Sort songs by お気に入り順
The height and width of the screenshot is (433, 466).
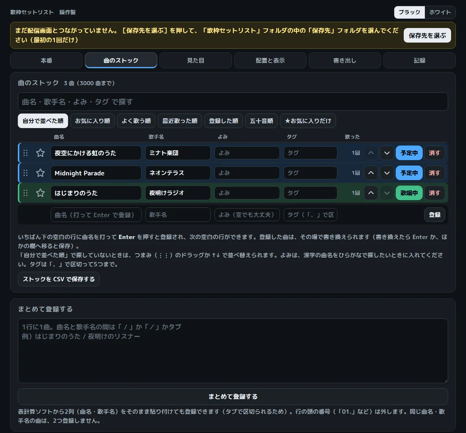pyautogui.click(x=92, y=121)
